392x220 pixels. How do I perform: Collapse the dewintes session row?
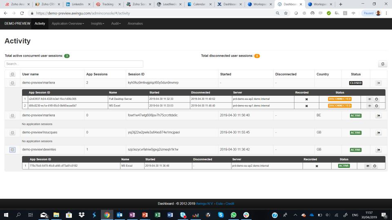[12, 150]
